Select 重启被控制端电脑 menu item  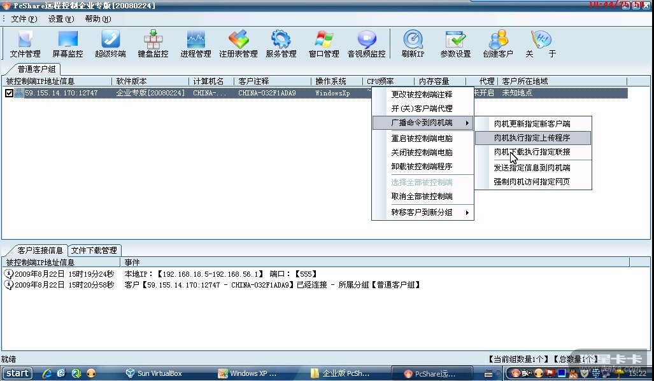[x=422, y=138]
